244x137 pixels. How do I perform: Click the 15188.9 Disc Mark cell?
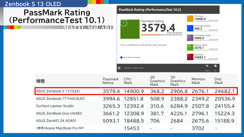click(x=224, y=121)
